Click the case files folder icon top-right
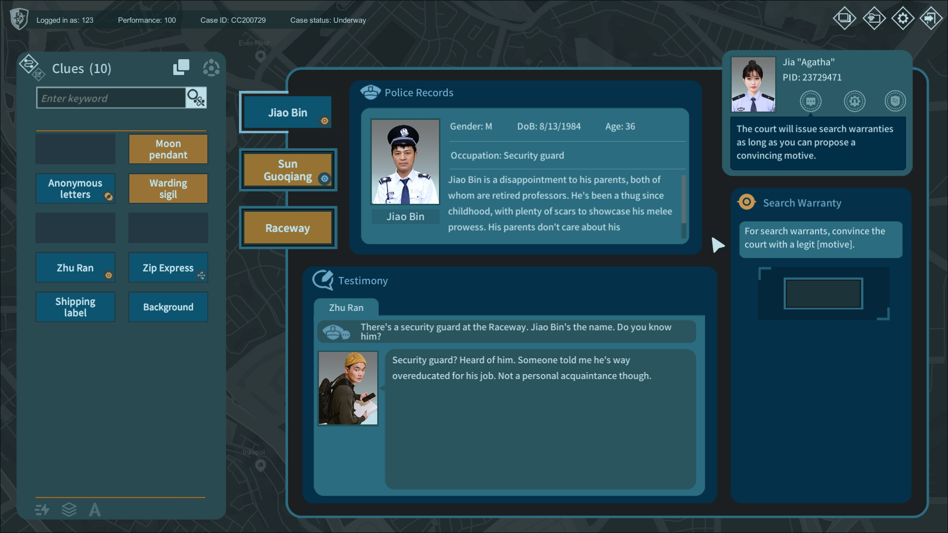The width and height of the screenshot is (948, 533). point(873,18)
